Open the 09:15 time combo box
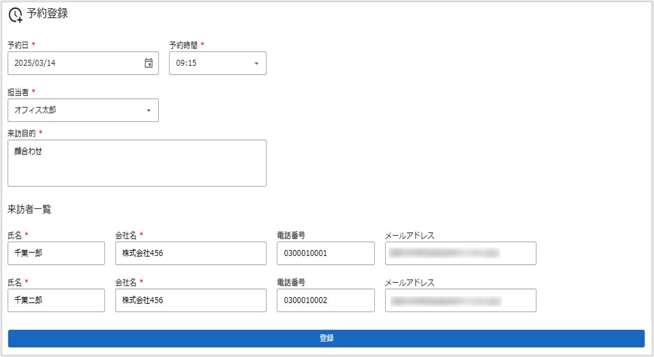This screenshot has width=654, height=357. click(218, 63)
